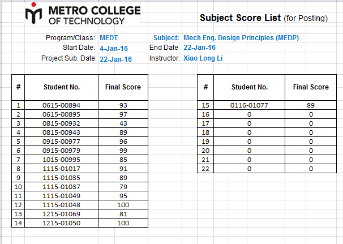Select the 'Subject Score List' title
This screenshot has height=244, width=343.
(x=240, y=18)
